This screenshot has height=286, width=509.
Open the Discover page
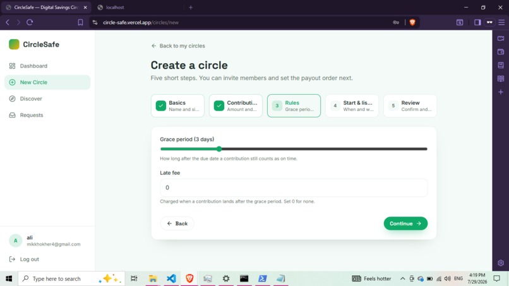47,98
